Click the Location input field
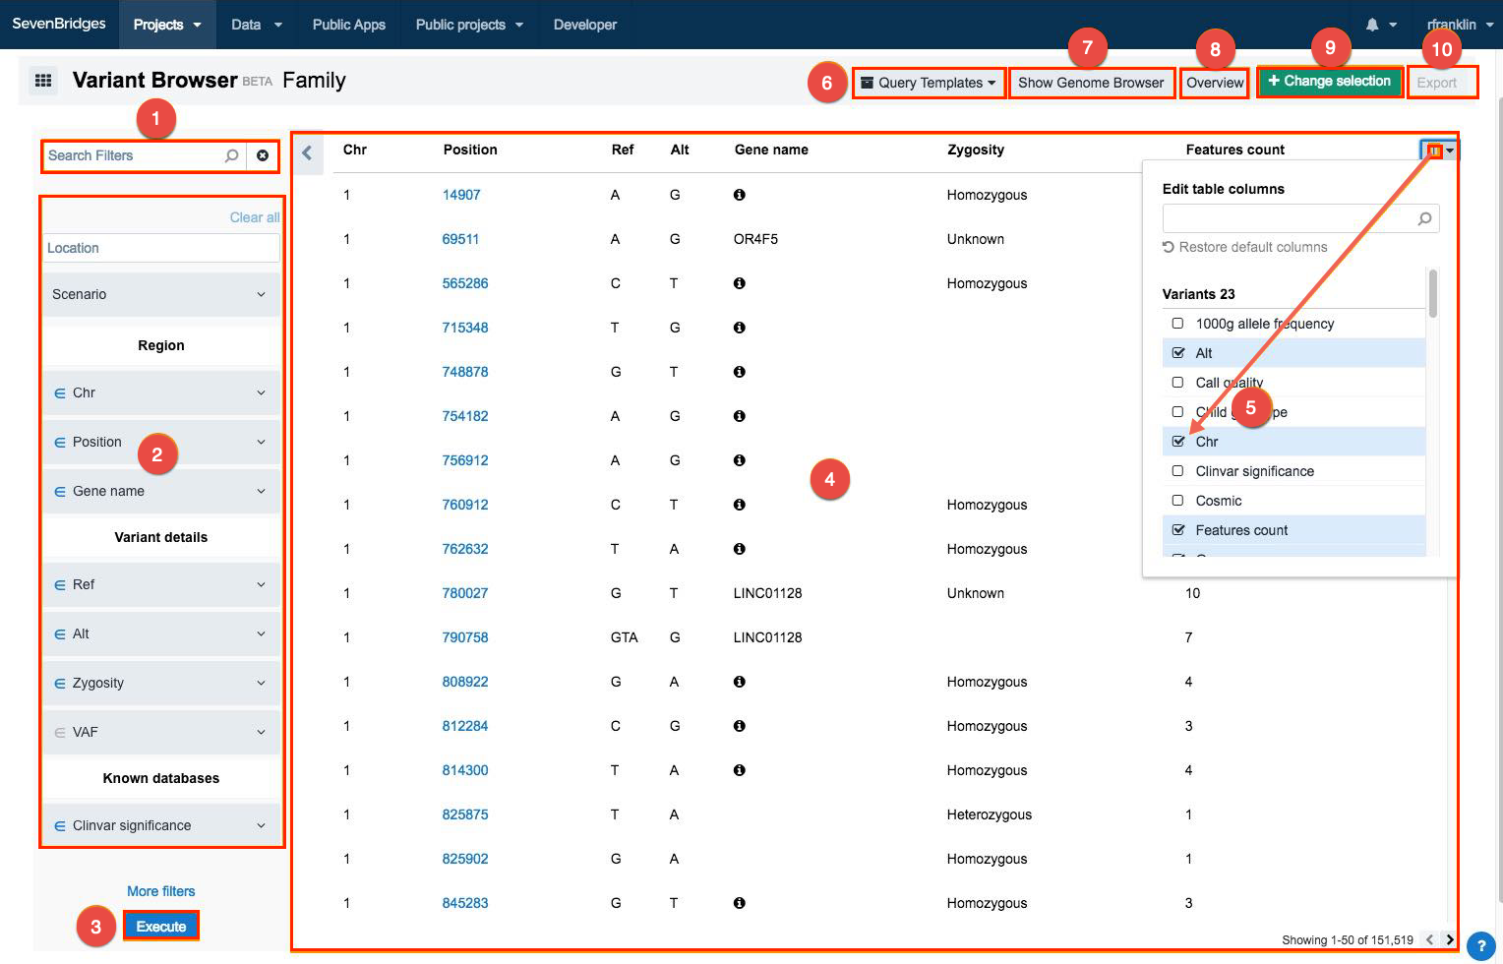This screenshot has height=964, width=1503. [161, 248]
